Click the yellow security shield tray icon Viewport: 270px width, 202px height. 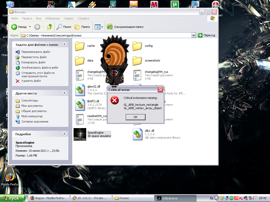pyautogui.click(x=222, y=198)
